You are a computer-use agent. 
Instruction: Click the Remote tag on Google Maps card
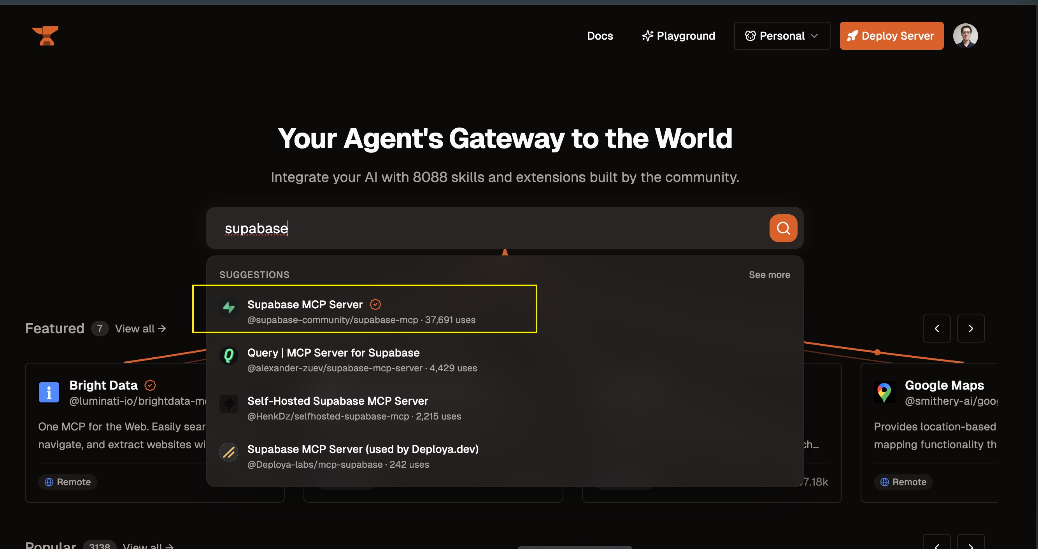[x=903, y=482]
